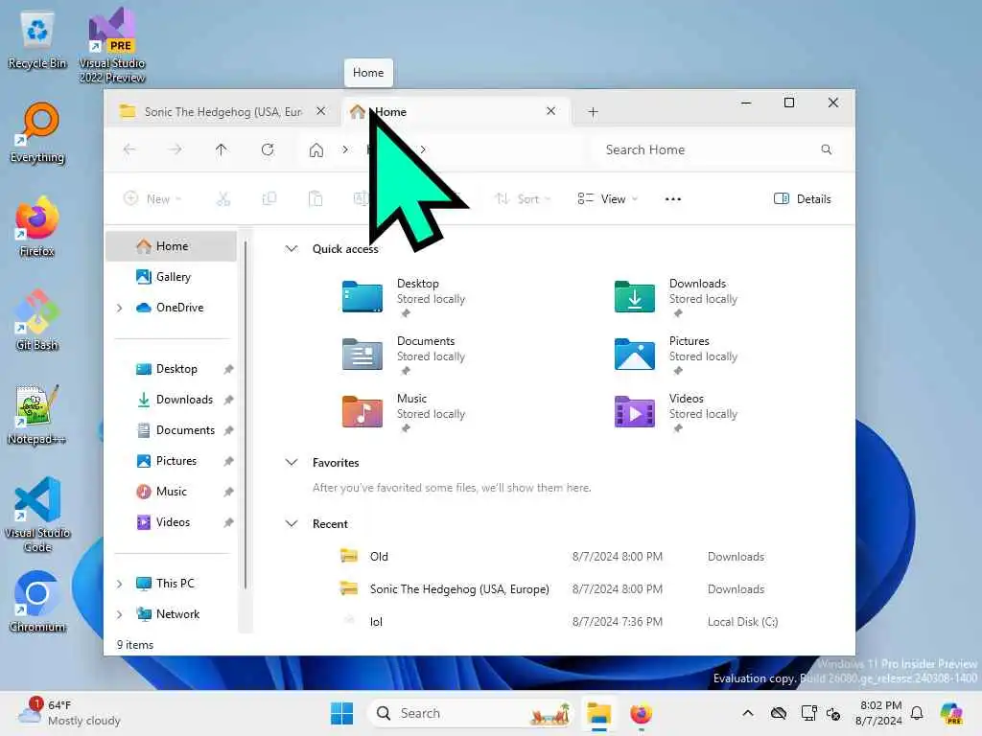Show hidden system tray icons
Image resolution: width=982 pixels, height=736 pixels.
point(748,713)
